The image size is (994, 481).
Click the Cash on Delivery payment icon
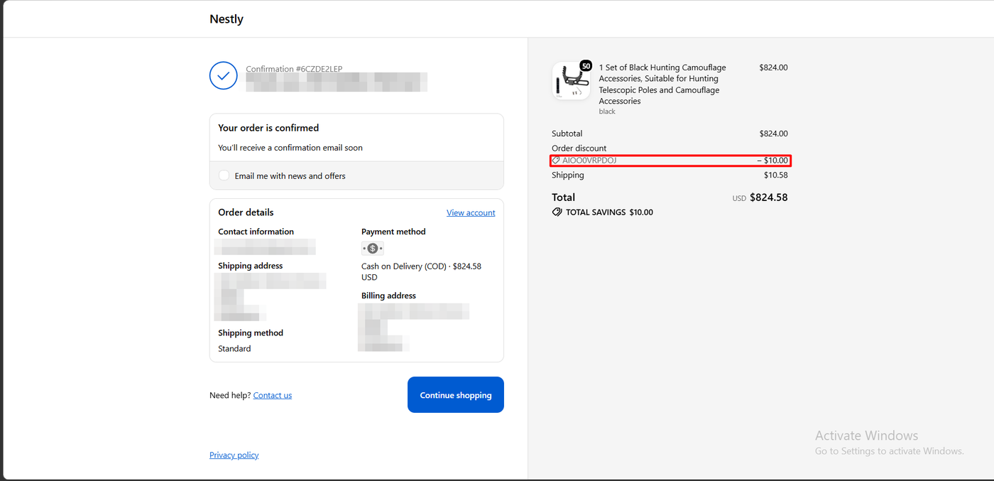[x=372, y=249]
